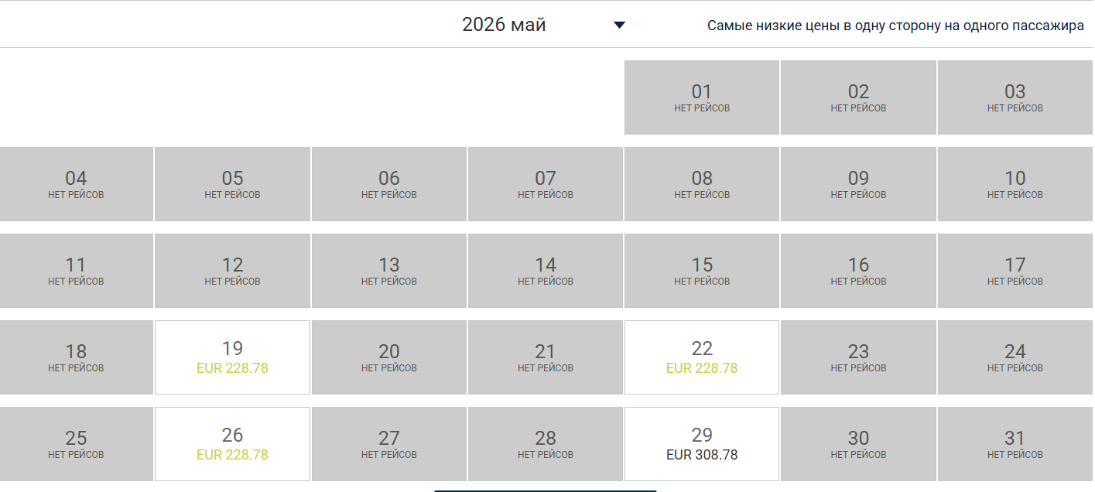Click the May 31 date cell
Viewport: 1095px width, 492px height.
pyautogui.click(x=1015, y=444)
